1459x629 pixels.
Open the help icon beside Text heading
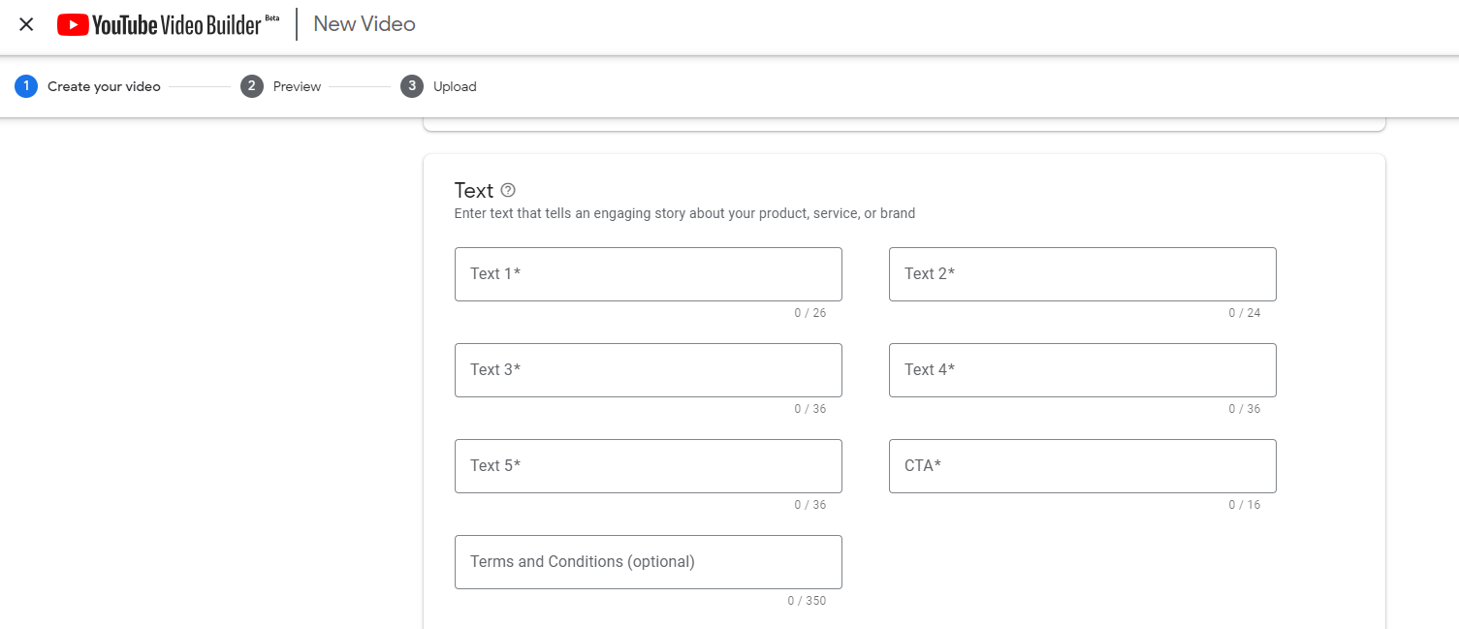click(x=508, y=190)
